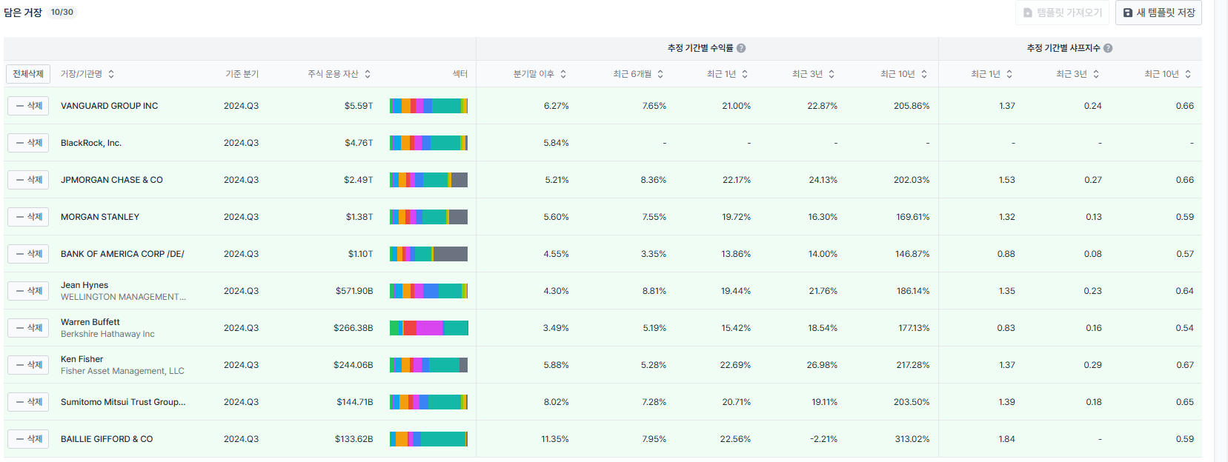Sort by 최근 3년 return column
Viewport: 1228px width, 462px height.
[832, 74]
